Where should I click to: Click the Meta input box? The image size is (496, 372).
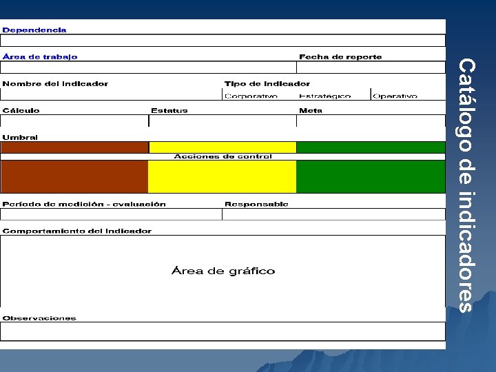[x=371, y=121]
